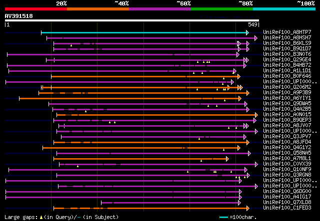Viewport: 320px width, 221px height.
Task: Click the yellow query-gap marker in legend
Action: pos(41,218)
